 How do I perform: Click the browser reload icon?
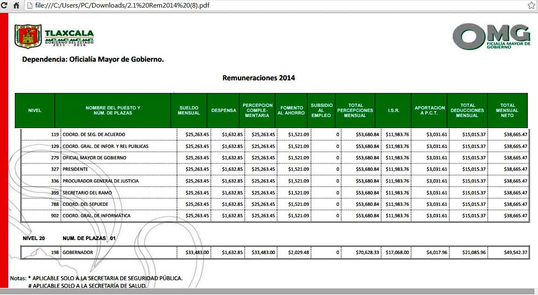point(4,5)
